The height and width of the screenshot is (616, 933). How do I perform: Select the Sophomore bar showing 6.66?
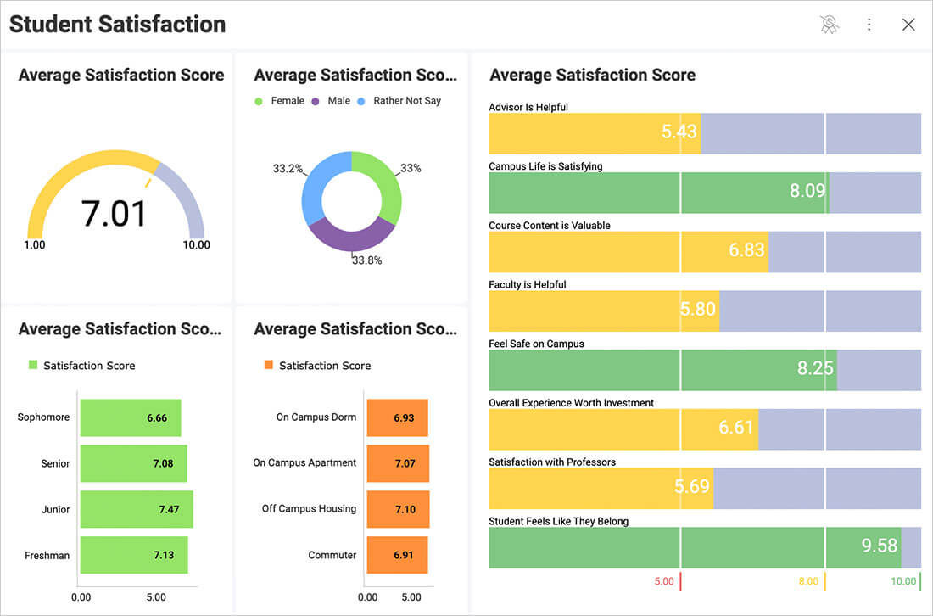pyautogui.click(x=130, y=417)
